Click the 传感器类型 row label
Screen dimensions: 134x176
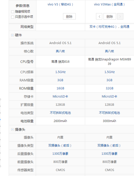(x=25, y=170)
